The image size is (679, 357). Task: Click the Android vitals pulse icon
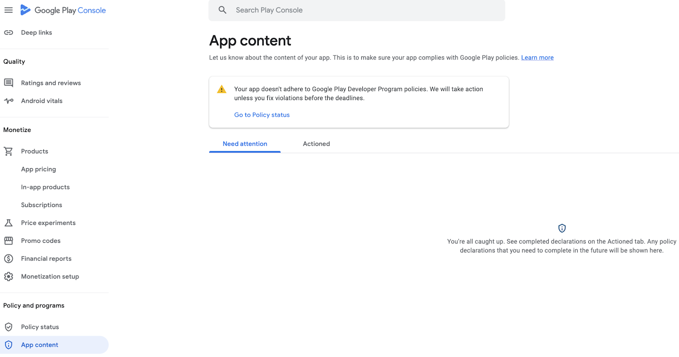coord(8,101)
